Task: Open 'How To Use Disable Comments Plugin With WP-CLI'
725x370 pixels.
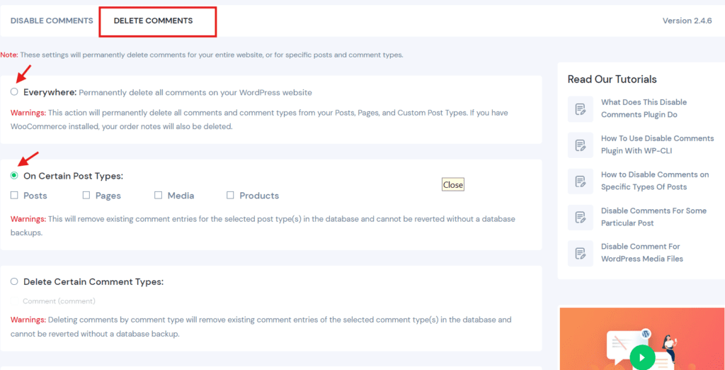Action: point(658,145)
